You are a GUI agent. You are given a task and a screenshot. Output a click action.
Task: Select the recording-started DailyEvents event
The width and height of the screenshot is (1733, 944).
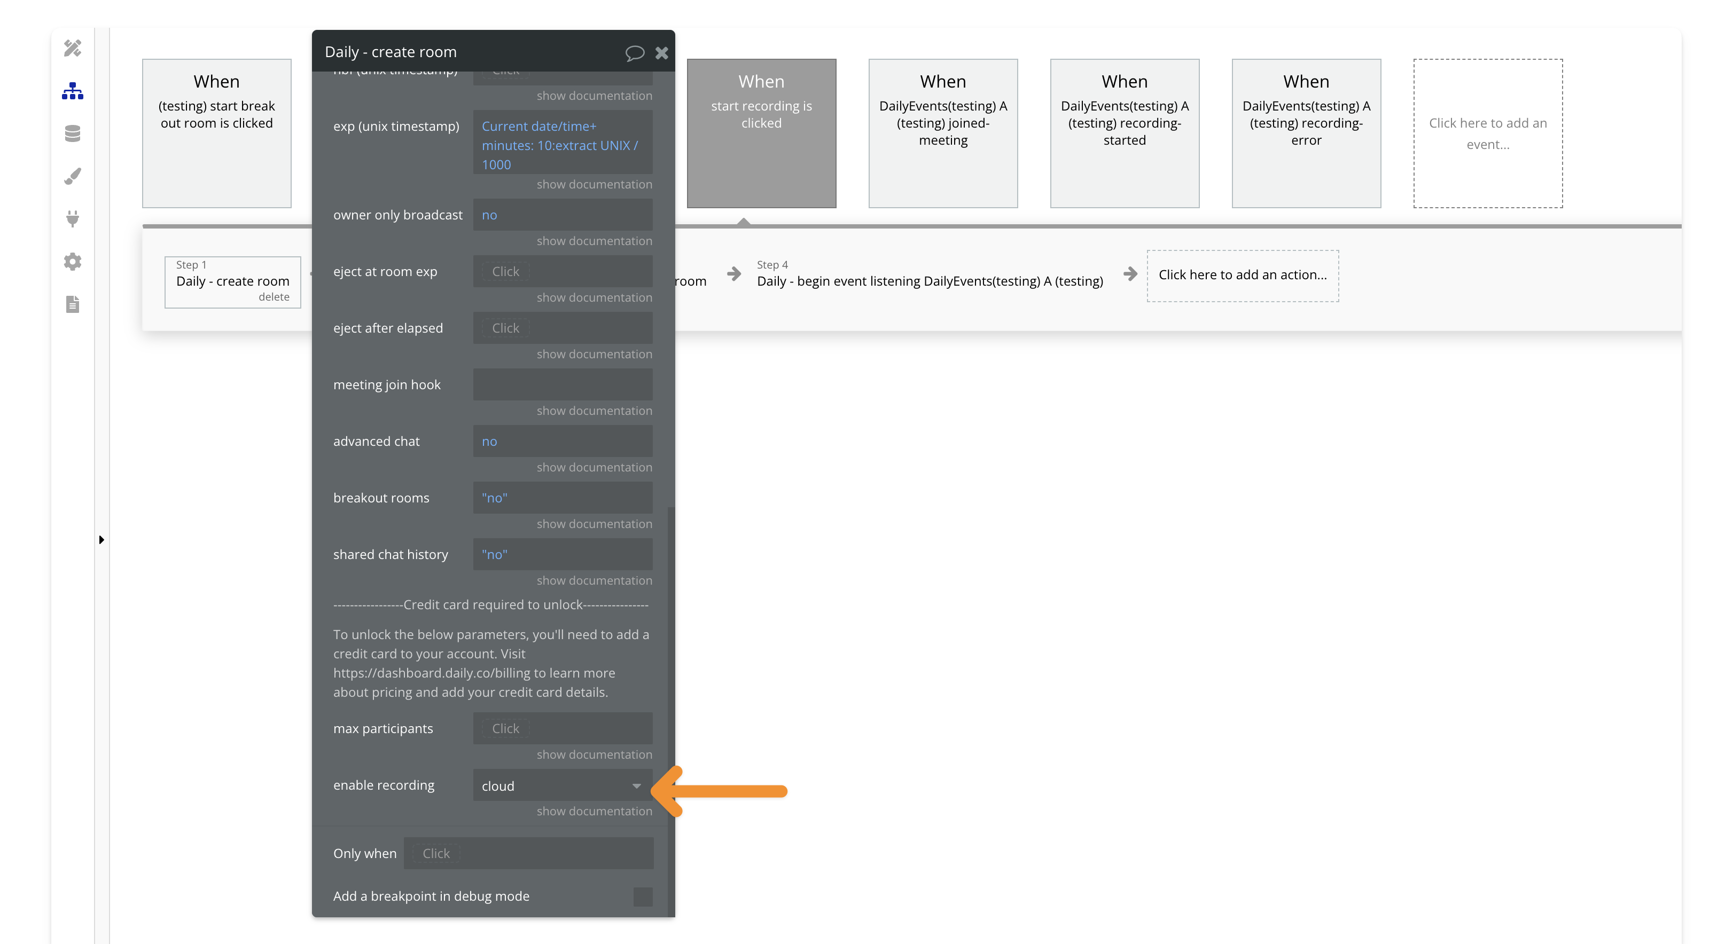coord(1125,133)
